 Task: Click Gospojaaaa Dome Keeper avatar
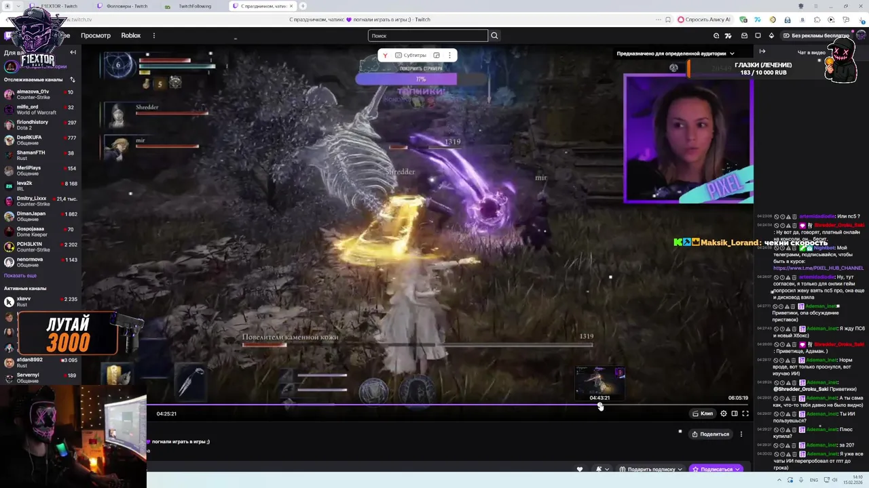point(9,232)
